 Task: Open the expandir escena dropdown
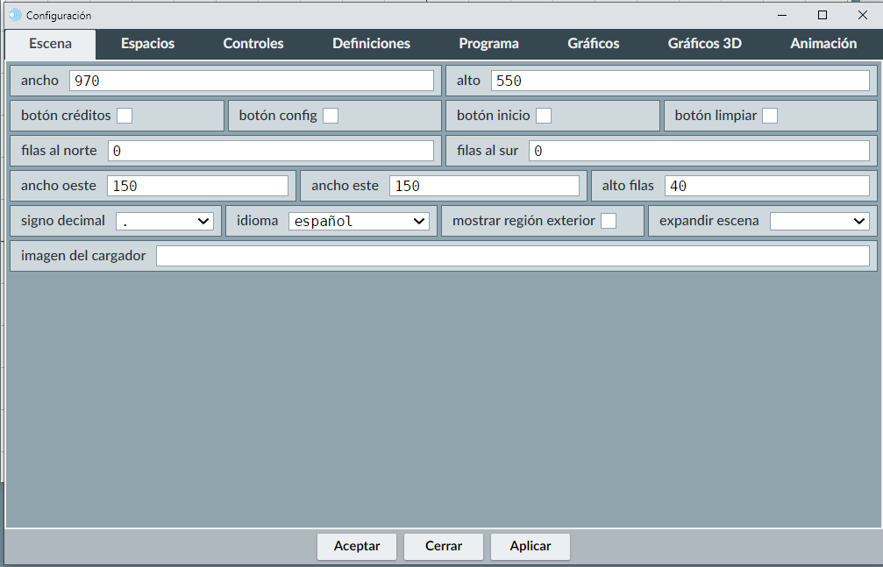[x=819, y=221]
